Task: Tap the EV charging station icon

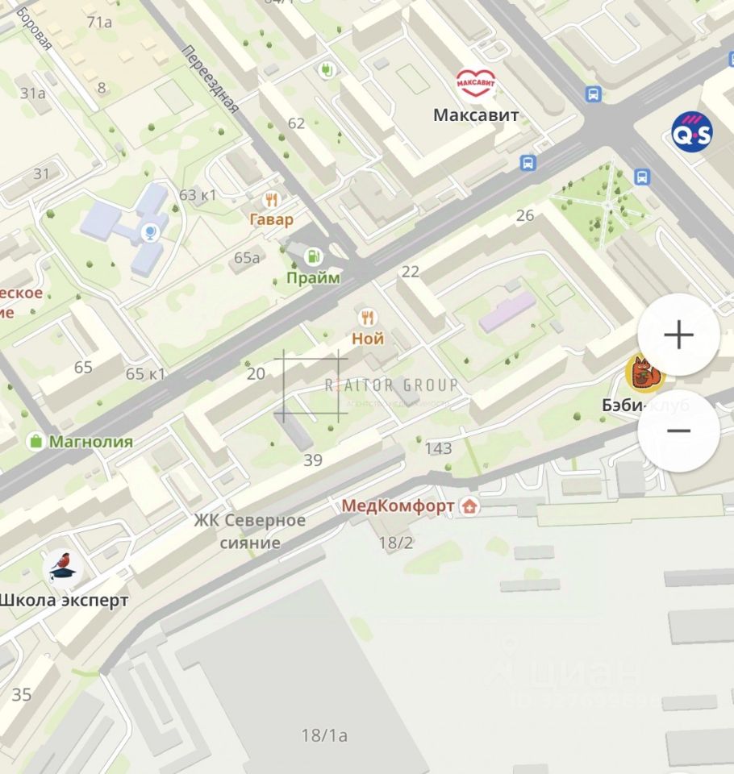Action: [326, 69]
